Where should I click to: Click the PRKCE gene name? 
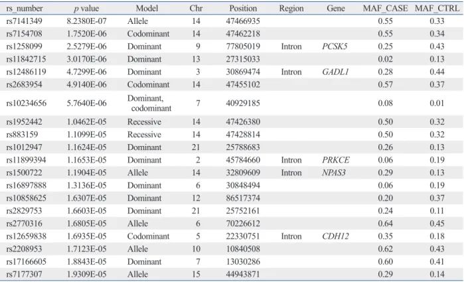(336, 160)
